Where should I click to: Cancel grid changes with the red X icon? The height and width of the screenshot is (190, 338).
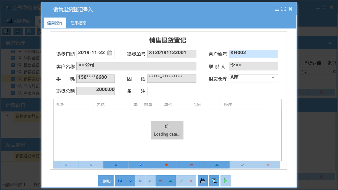tap(268, 165)
